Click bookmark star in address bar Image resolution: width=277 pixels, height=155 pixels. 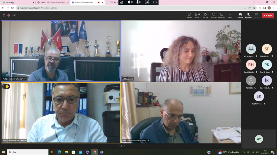coord(254,8)
